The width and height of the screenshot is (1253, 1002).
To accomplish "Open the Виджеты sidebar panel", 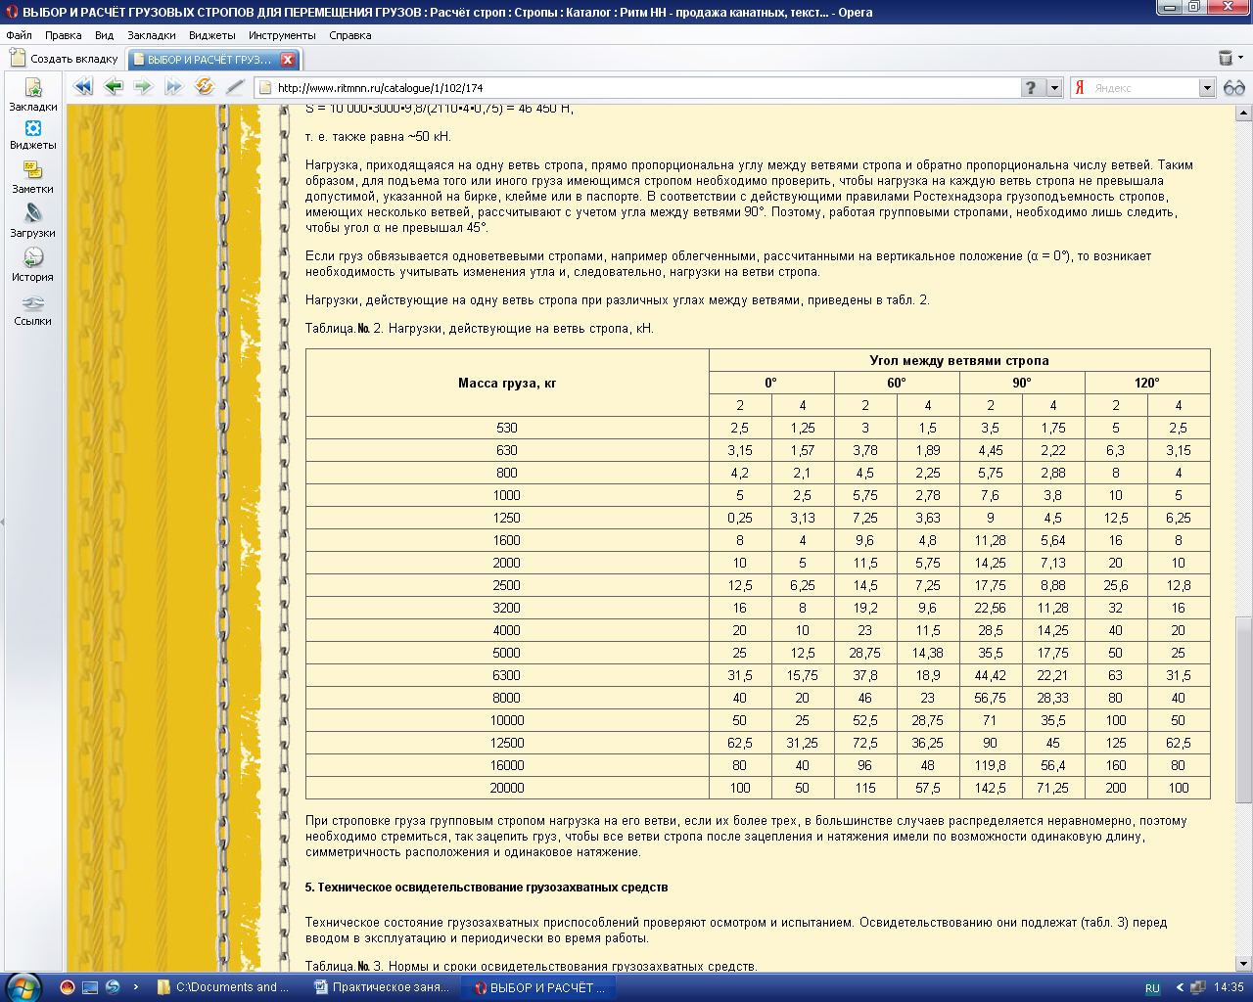I will pos(32,135).
